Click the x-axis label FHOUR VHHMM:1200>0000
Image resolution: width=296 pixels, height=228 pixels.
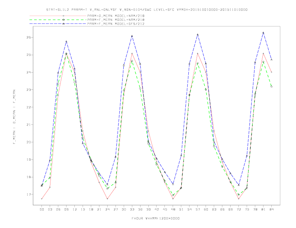tap(155, 218)
